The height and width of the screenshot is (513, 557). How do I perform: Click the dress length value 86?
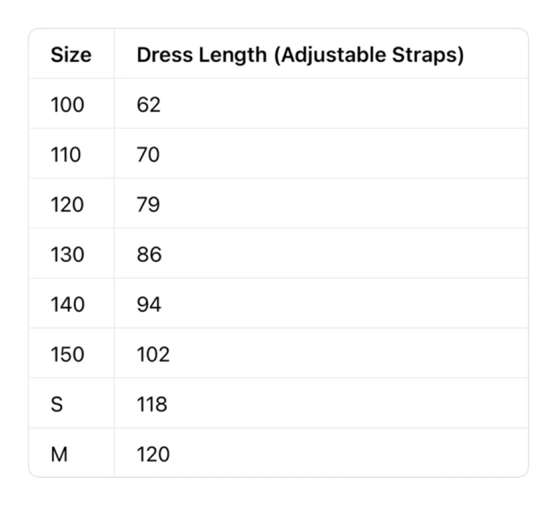[x=149, y=255]
